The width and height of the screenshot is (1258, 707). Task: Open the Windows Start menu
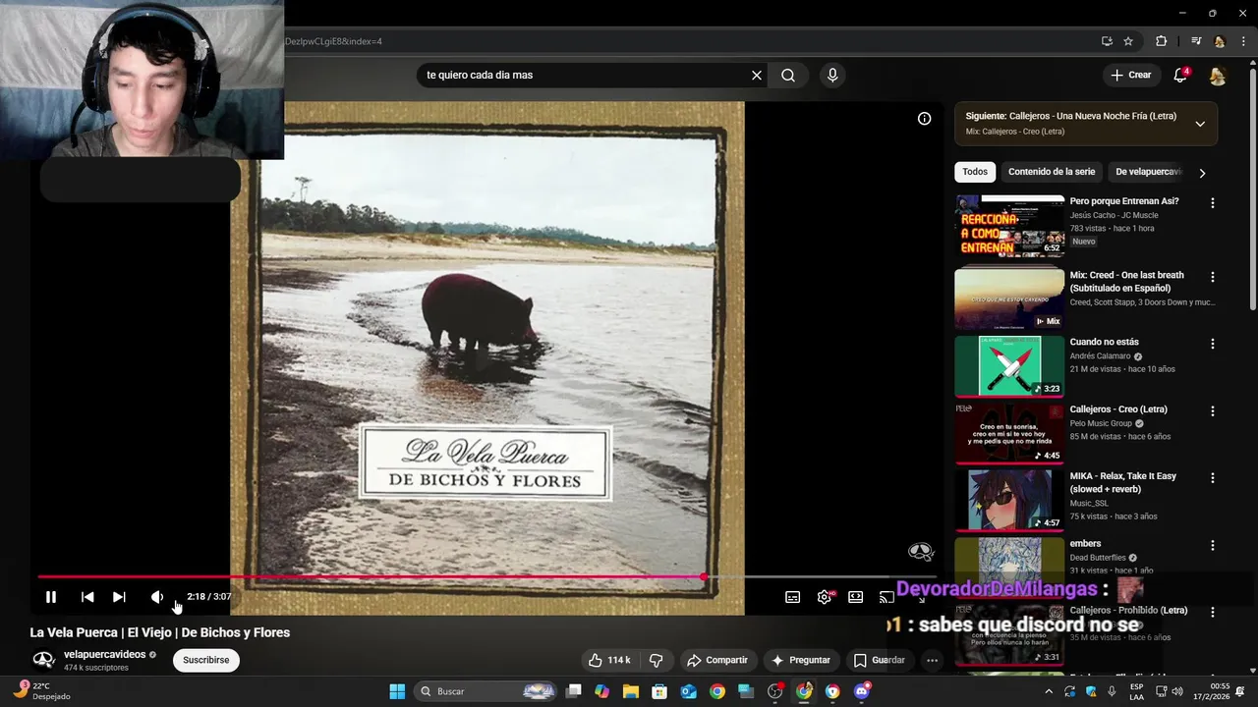point(397,691)
